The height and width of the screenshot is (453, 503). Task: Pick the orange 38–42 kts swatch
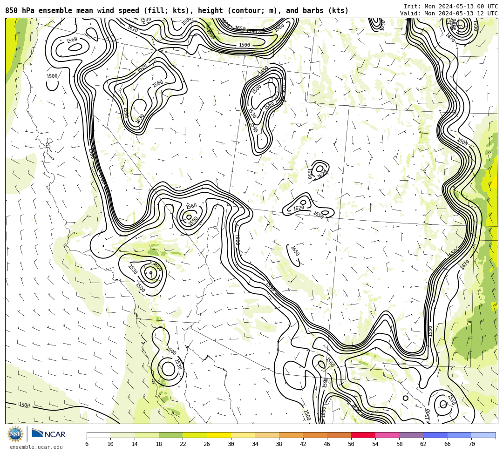click(x=291, y=435)
